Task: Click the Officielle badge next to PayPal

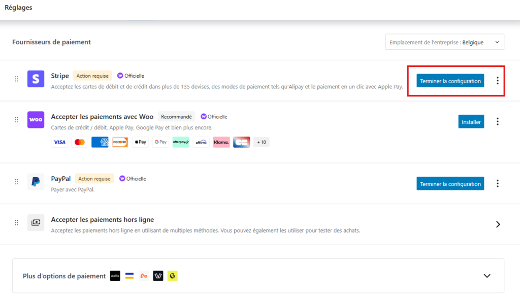Action: (x=133, y=179)
